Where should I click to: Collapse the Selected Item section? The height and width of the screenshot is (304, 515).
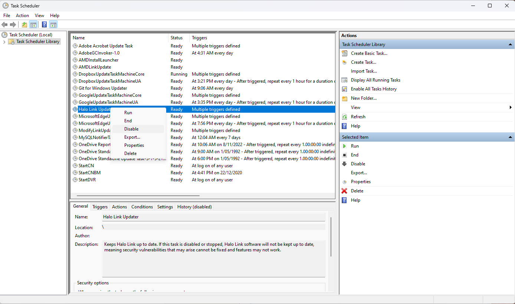pos(511,136)
